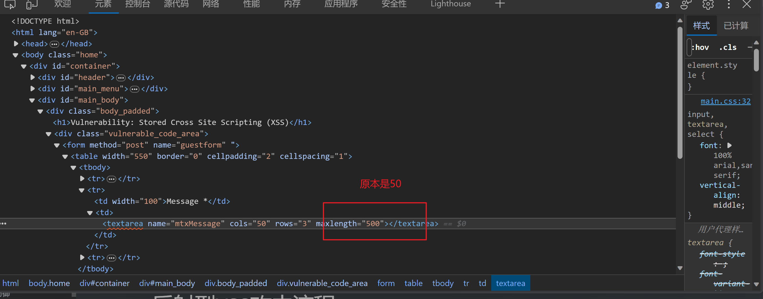This screenshot has height=299, width=763.
Task: Open DevTools settings gear icon
Action: pos(708,4)
